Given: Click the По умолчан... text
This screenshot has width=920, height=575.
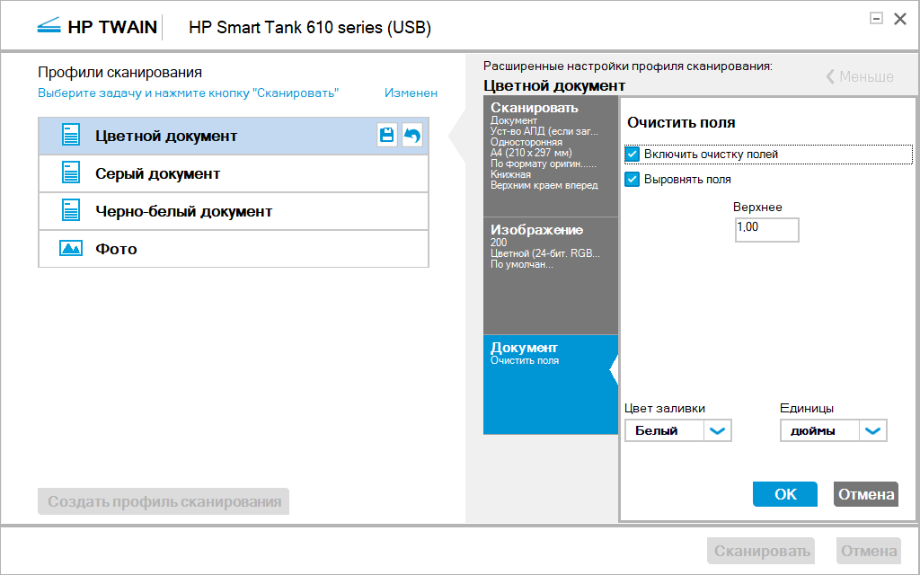Looking at the screenshot, I should [522, 265].
